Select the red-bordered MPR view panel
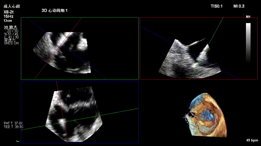This screenshot has width=261, height=146. pos(199,48)
